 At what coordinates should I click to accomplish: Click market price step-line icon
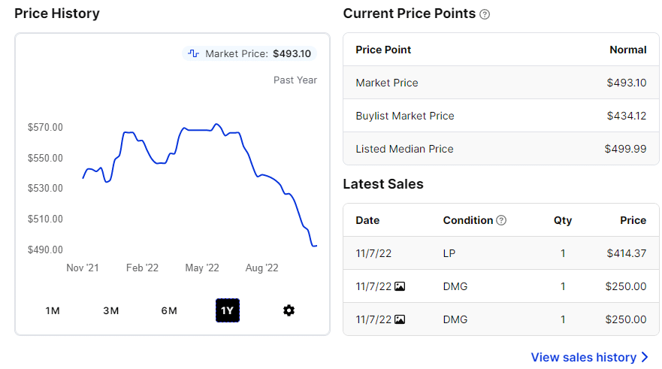[x=194, y=53]
